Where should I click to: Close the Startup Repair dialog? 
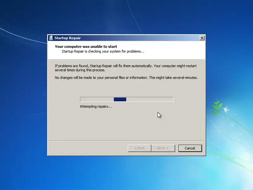(x=202, y=38)
